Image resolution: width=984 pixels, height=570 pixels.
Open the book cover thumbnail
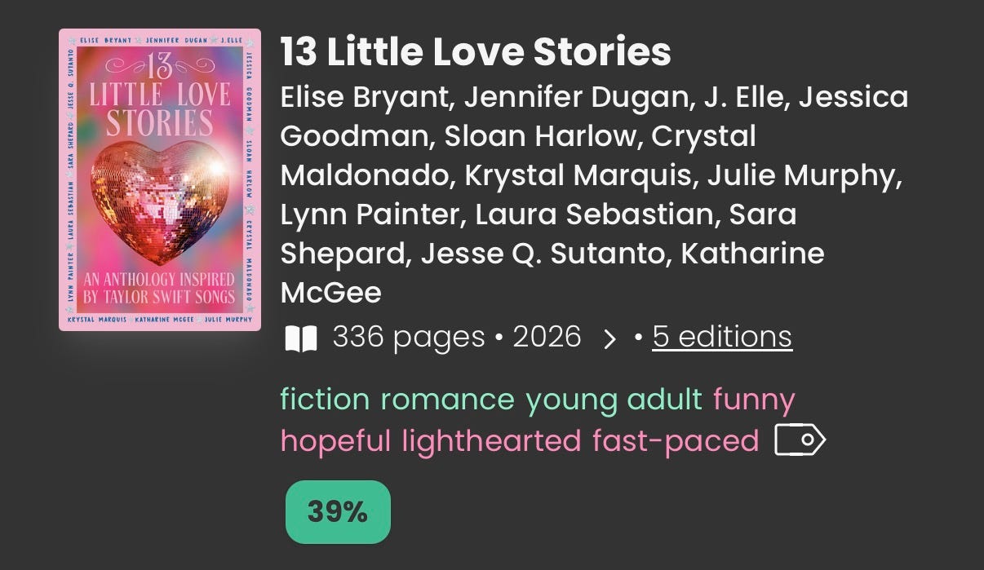(160, 180)
